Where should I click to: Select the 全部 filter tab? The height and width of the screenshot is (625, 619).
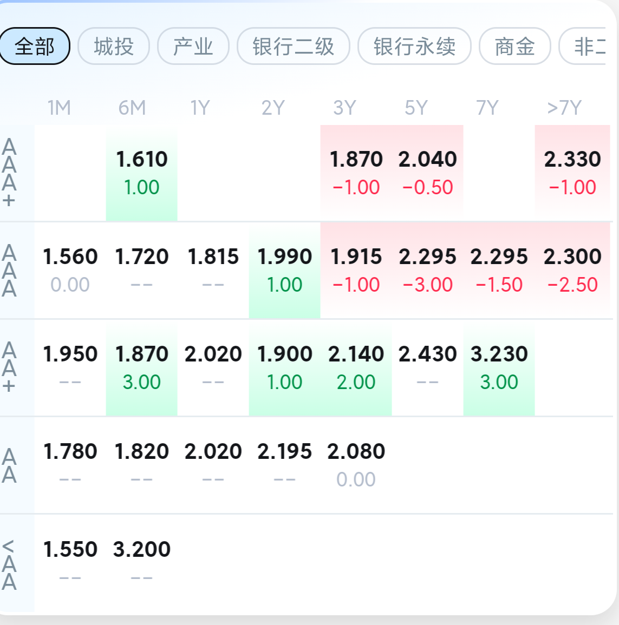(35, 47)
